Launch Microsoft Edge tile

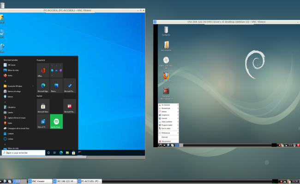pos(43,85)
